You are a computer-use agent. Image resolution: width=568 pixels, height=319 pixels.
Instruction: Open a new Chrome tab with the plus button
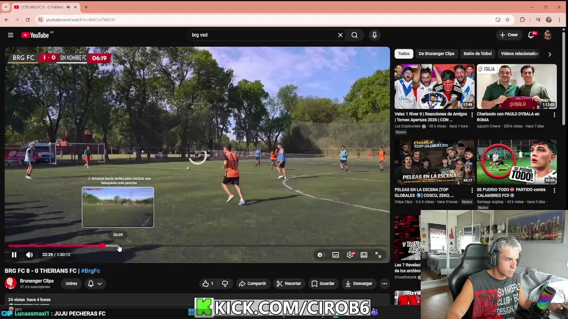click(x=86, y=7)
